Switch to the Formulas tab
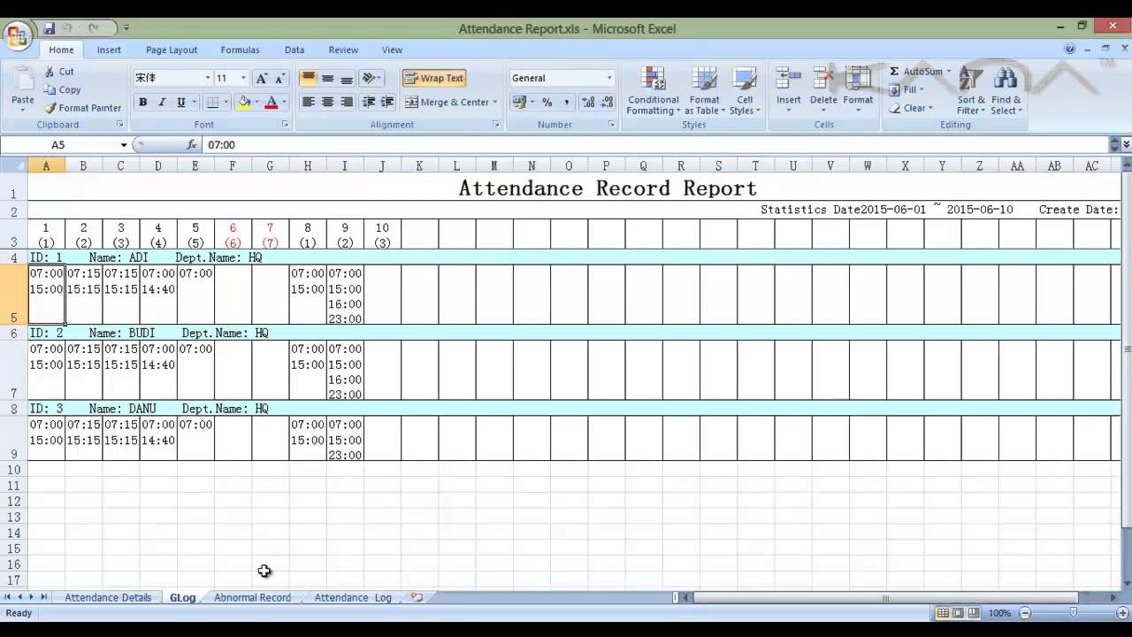 240,50
